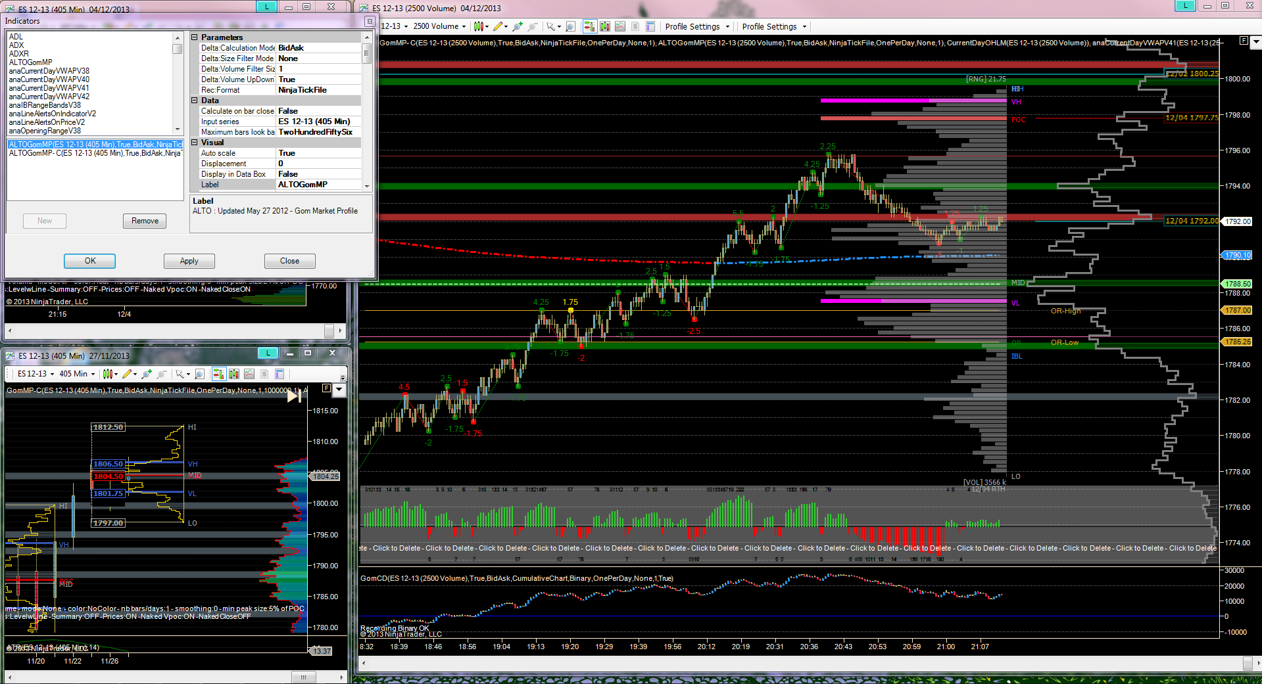The image size is (1262, 684).
Task: Open Data Series from 2500 Volume chart toolbar
Action: pos(605,26)
